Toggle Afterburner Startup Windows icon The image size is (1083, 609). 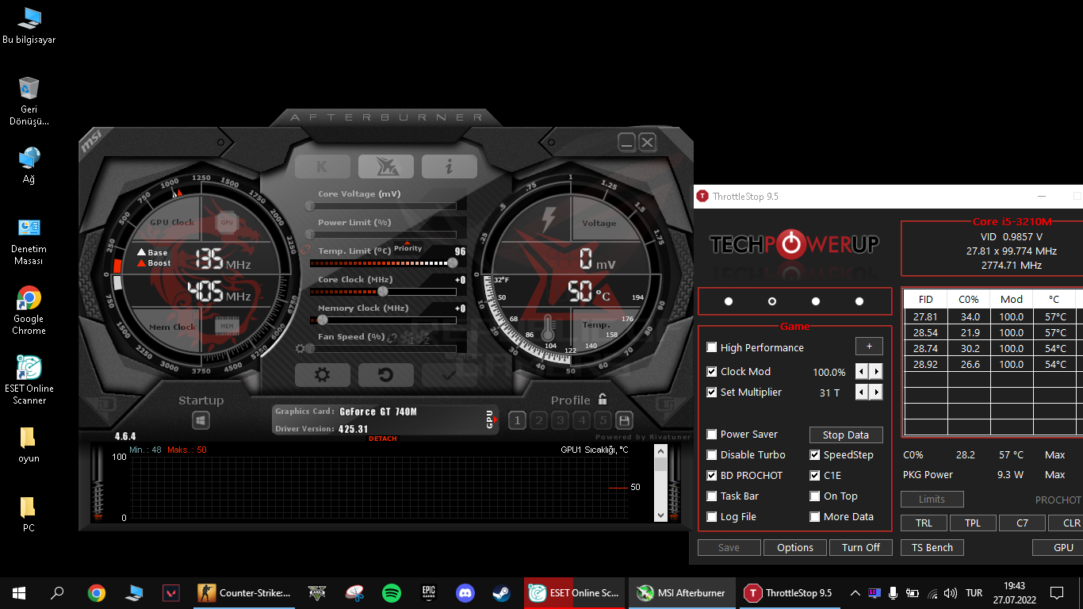(x=201, y=420)
